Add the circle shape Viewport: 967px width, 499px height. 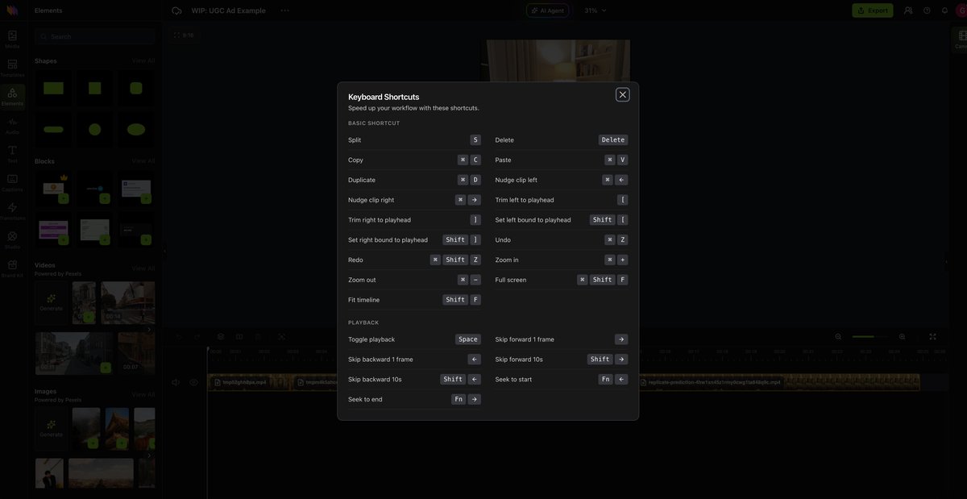tap(95, 129)
